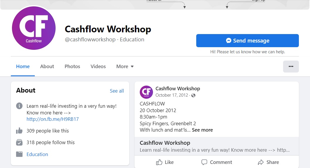Like the Cashflow Workshop post
310x168 pixels.
click(165, 162)
